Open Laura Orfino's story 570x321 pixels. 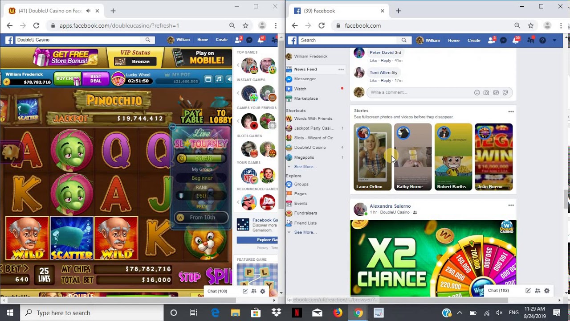372,157
